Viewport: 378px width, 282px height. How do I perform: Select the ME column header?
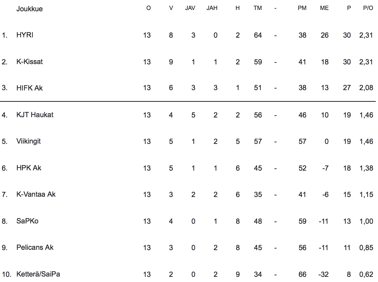324,8
